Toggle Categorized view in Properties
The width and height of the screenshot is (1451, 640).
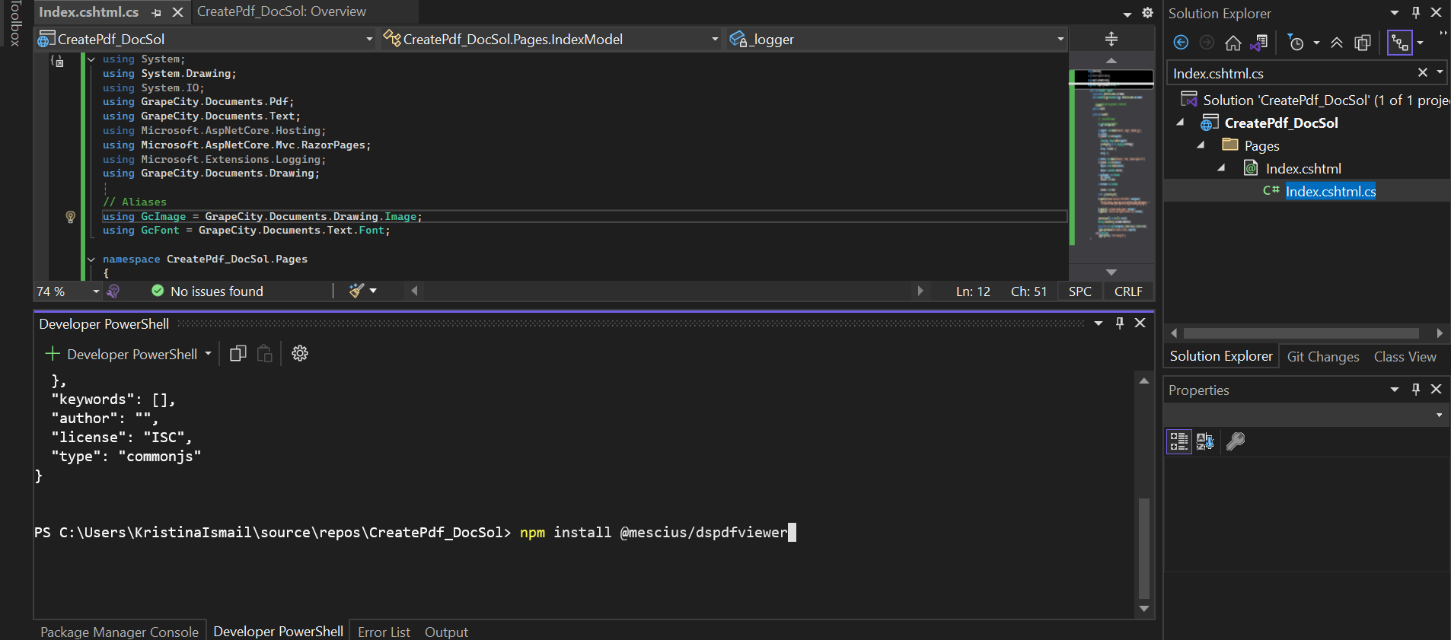point(1178,441)
